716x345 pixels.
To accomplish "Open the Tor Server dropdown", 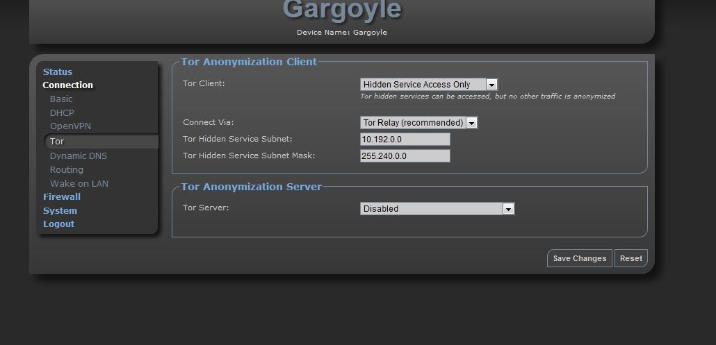I will pyautogui.click(x=437, y=209).
